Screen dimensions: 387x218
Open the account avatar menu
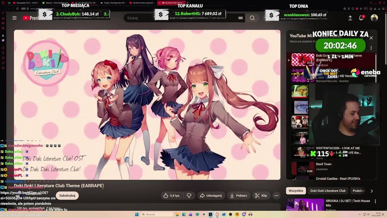pyautogui.click(x=374, y=18)
